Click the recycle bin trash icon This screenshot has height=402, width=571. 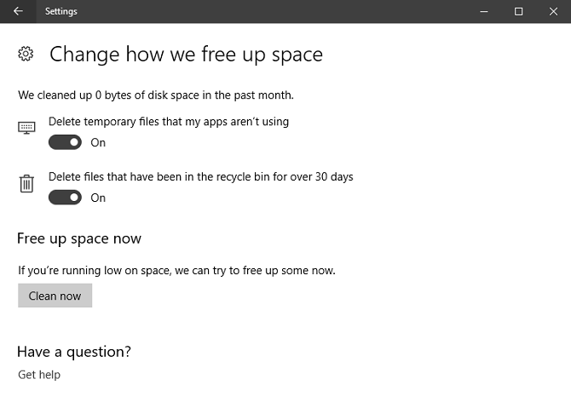[26, 183]
